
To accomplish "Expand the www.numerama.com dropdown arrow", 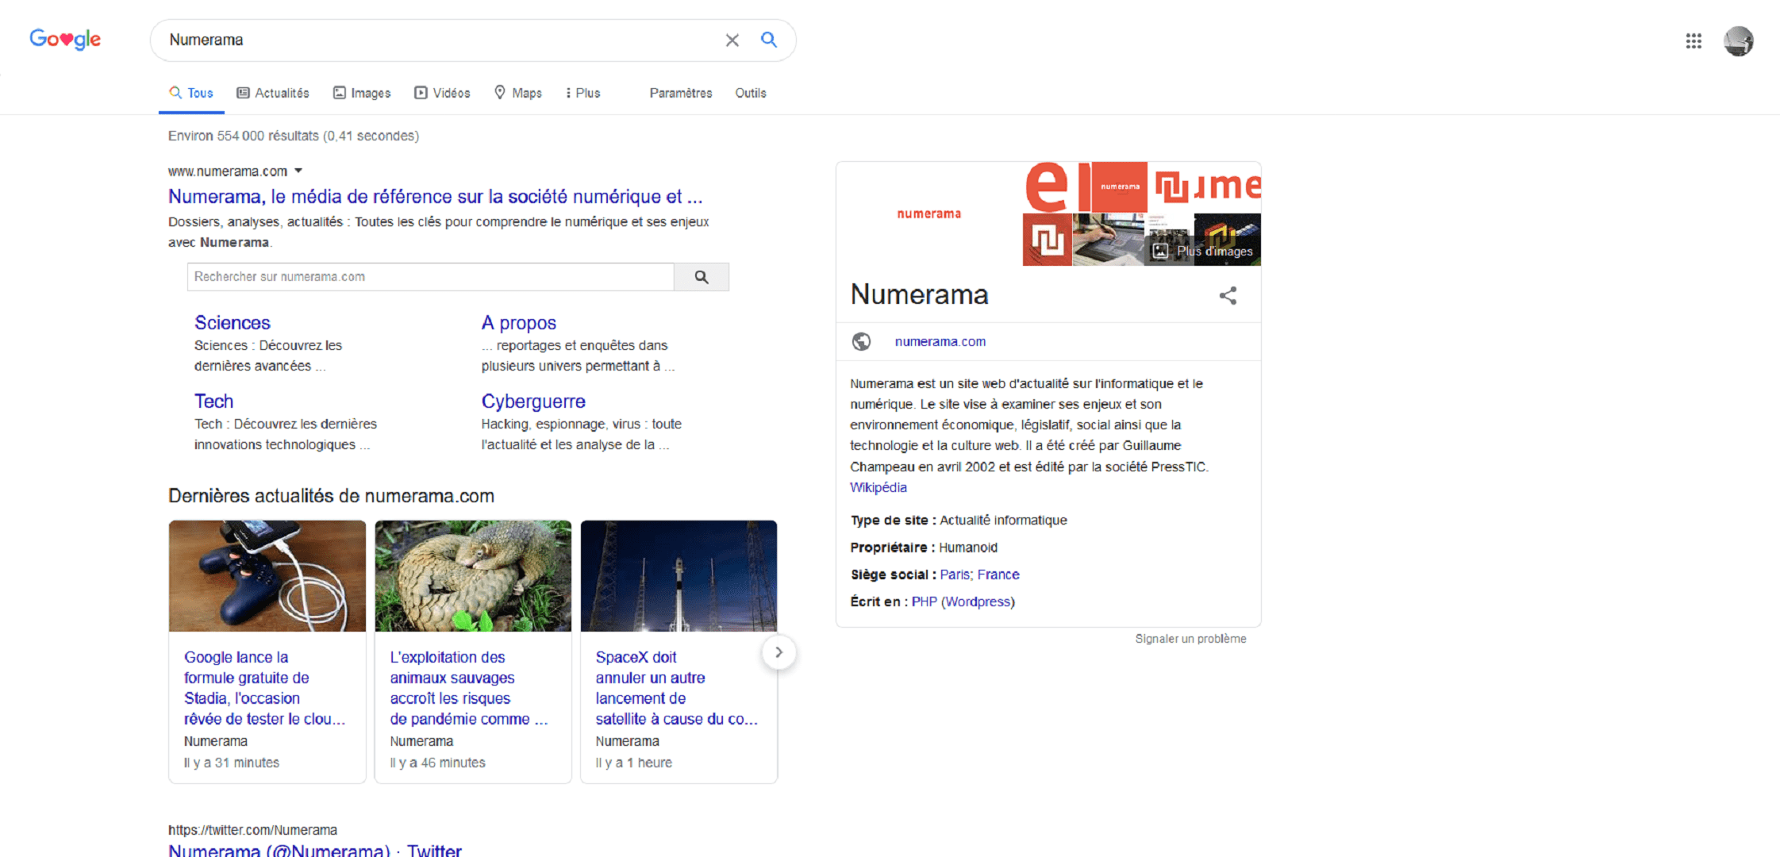I will 299,171.
